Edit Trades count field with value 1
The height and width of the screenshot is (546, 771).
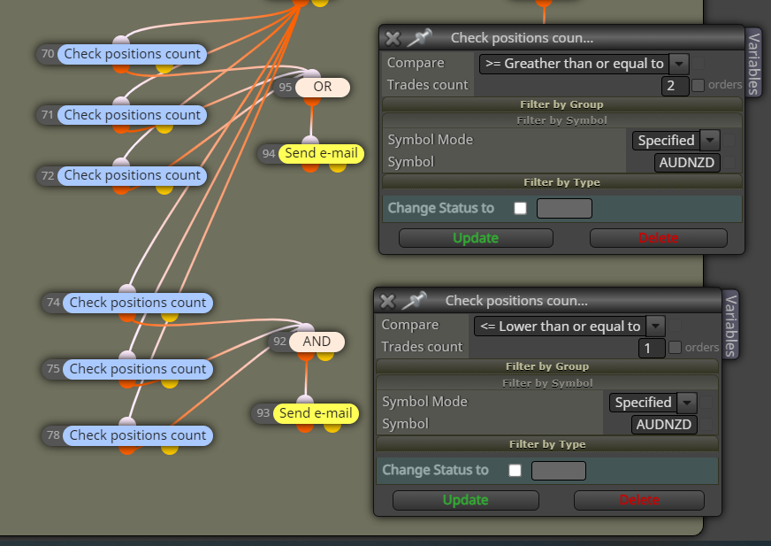coord(652,348)
